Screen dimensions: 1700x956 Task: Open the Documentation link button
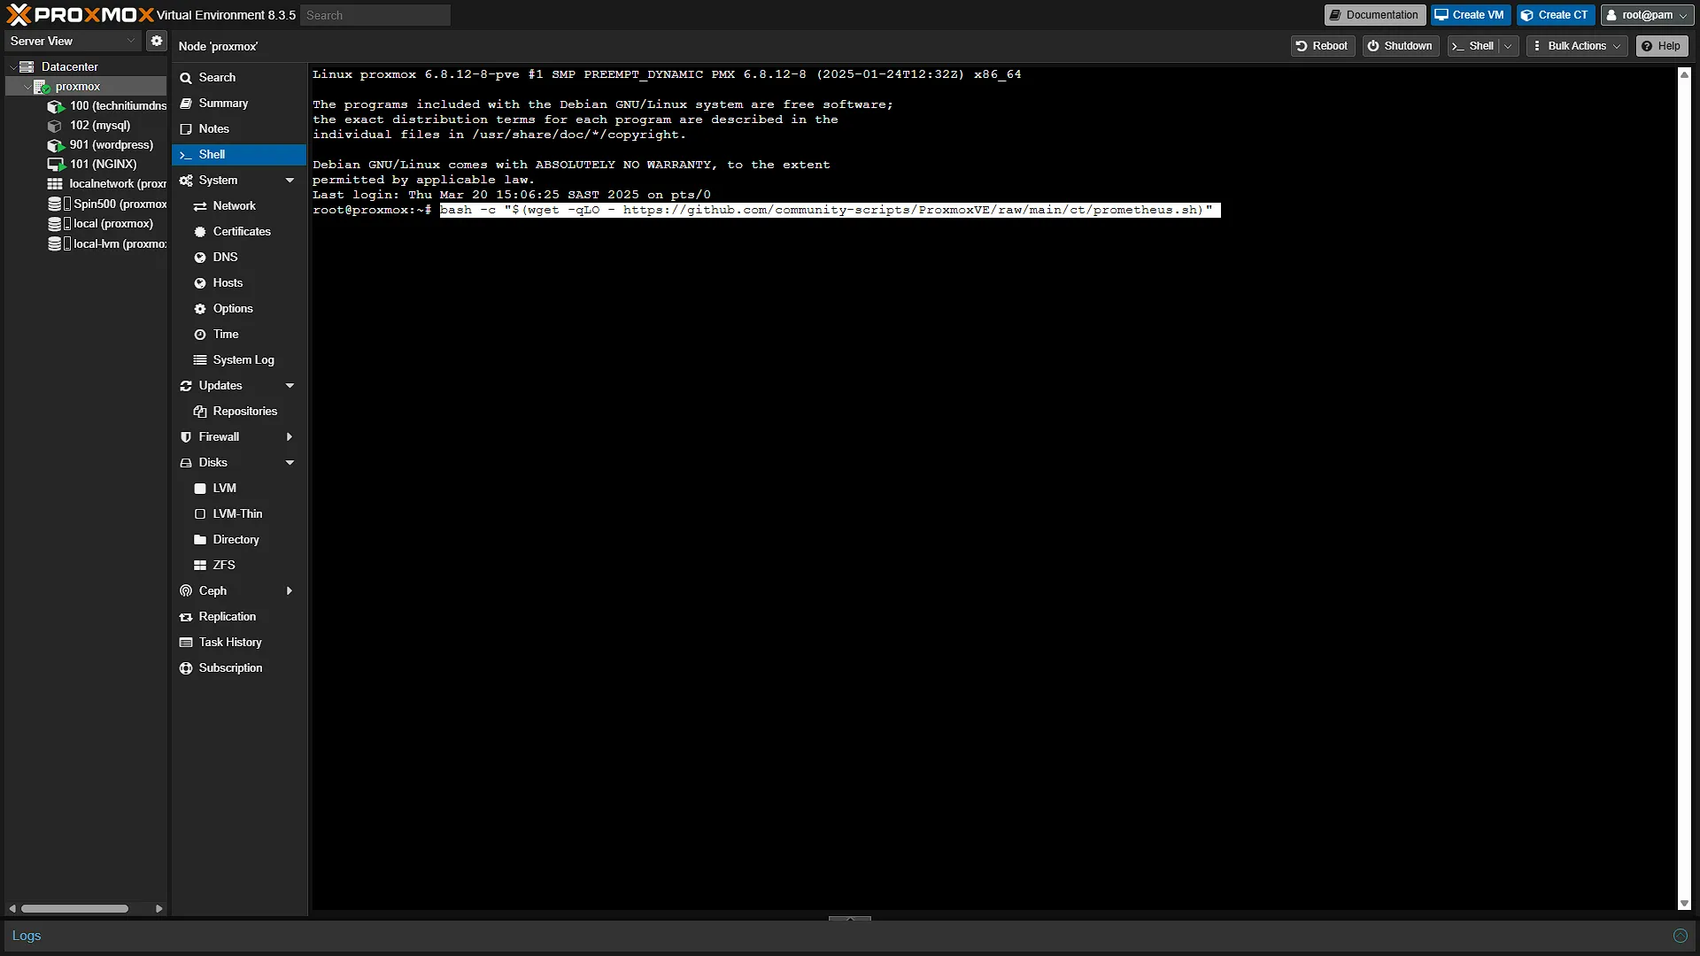pos(1374,15)
